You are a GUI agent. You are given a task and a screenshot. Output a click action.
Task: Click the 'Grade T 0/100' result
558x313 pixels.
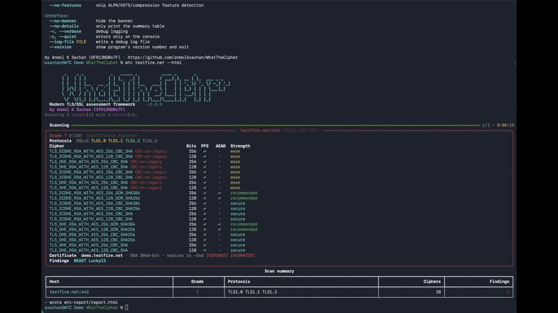click(66, 136)
